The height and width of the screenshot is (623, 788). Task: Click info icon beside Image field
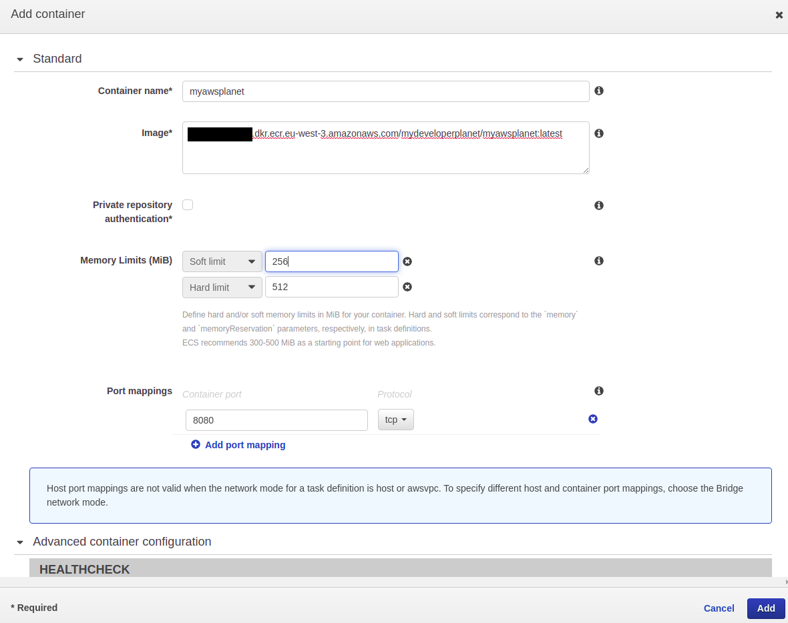[x=599, y=133]
